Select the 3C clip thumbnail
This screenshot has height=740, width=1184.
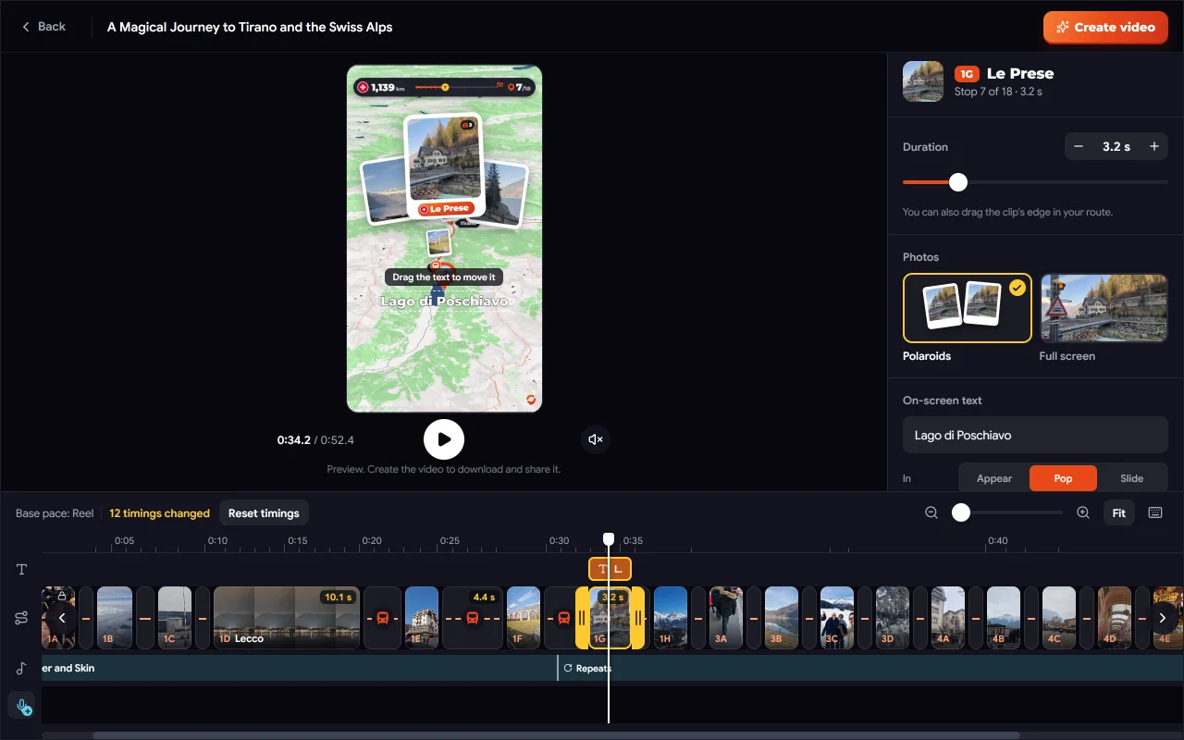tap(837, 617)
